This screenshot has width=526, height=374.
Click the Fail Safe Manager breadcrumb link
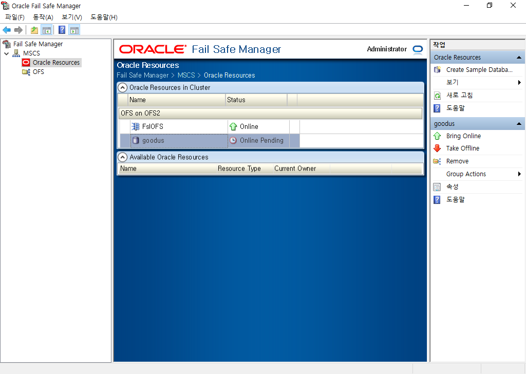(x=143, y=75)
